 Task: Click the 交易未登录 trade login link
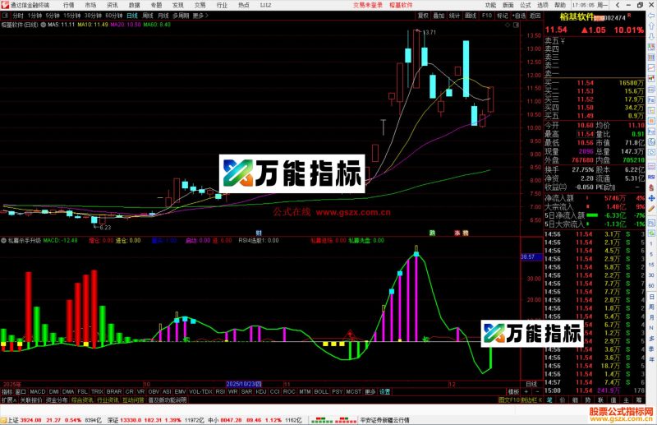368,5
